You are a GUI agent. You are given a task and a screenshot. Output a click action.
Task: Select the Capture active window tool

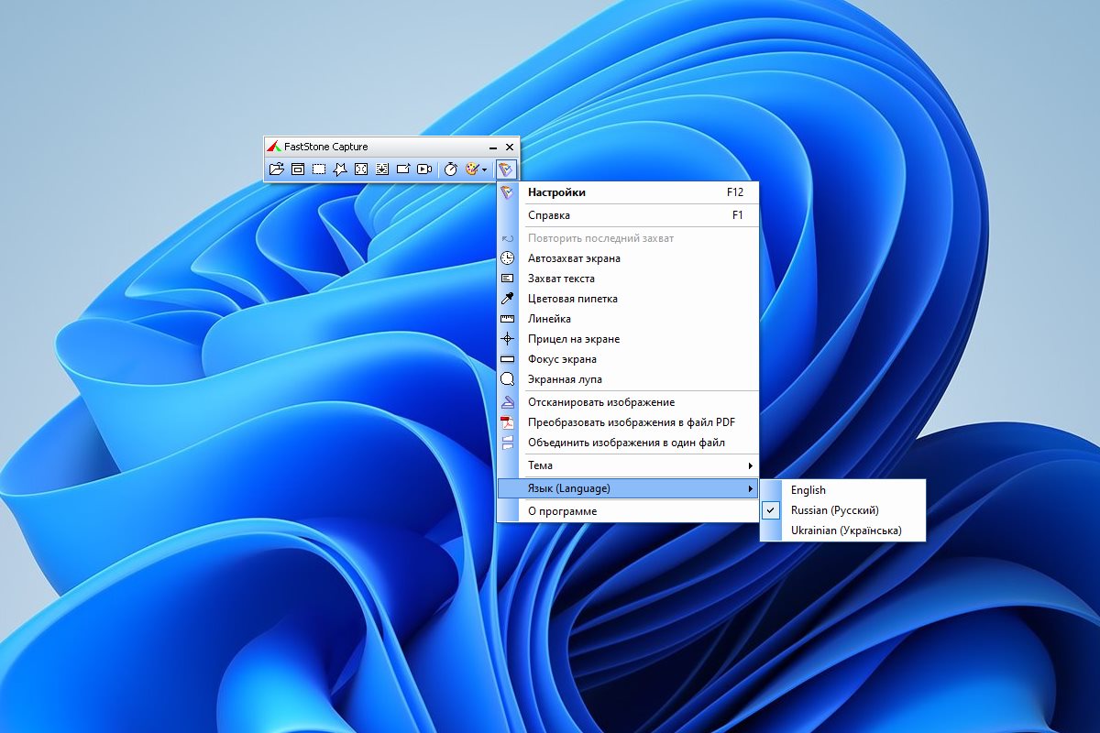click(298, 170)
